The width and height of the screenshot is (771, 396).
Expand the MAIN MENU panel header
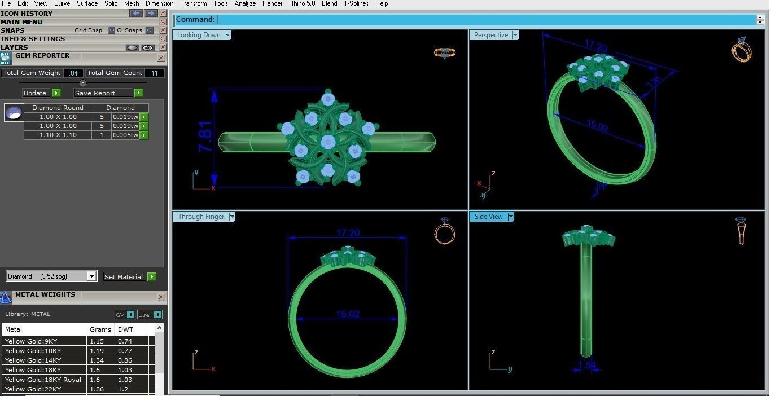coord(21,22)
